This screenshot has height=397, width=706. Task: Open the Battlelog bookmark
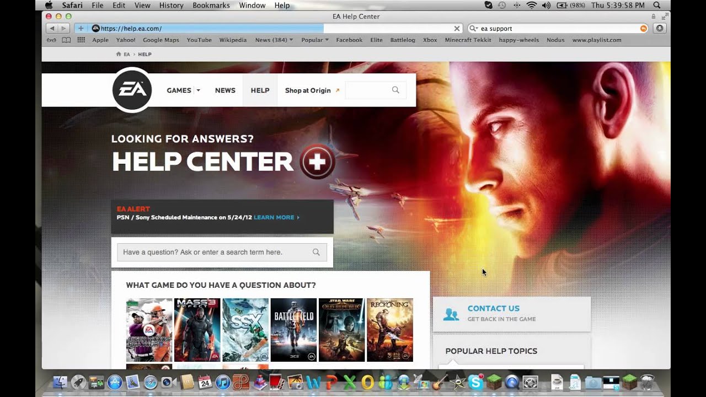[x=403, y=40]
